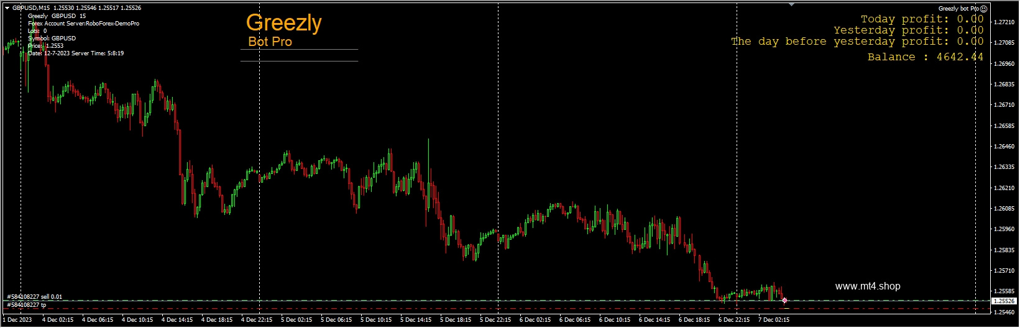
Task: Click price axis label 1.25835
Action: tap(1004, 250)
